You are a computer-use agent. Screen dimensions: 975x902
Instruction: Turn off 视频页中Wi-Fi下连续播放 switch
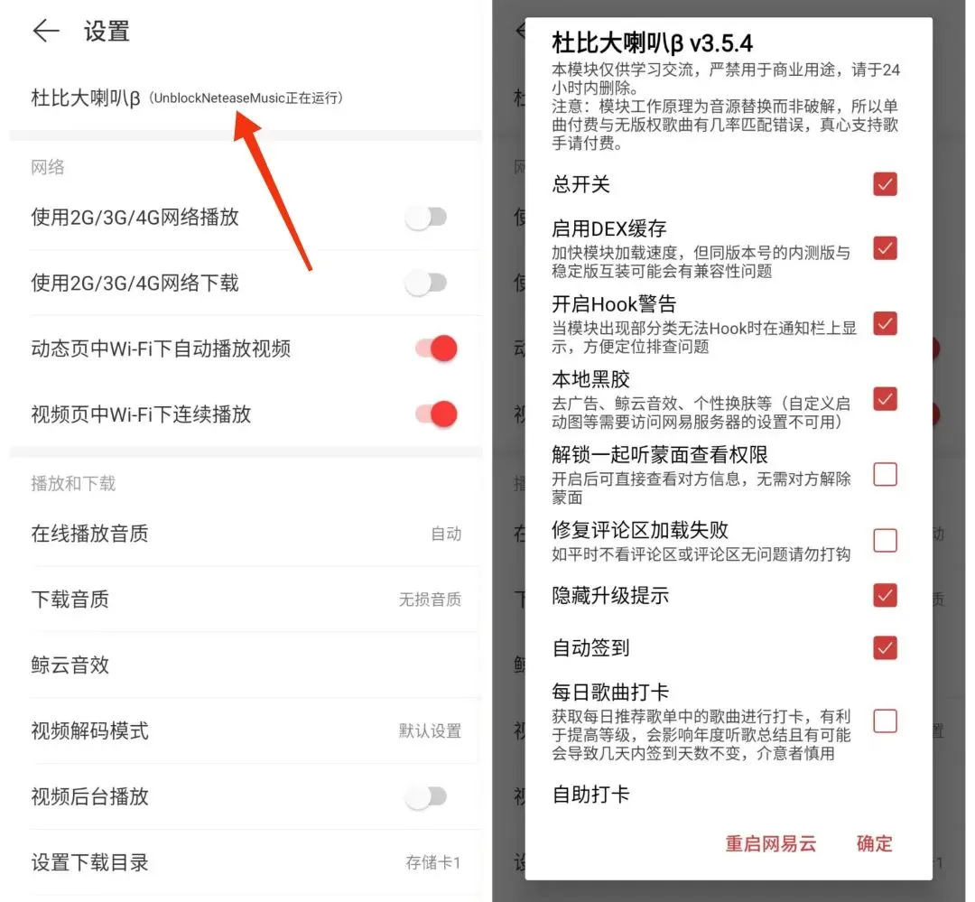pos(437,414)
